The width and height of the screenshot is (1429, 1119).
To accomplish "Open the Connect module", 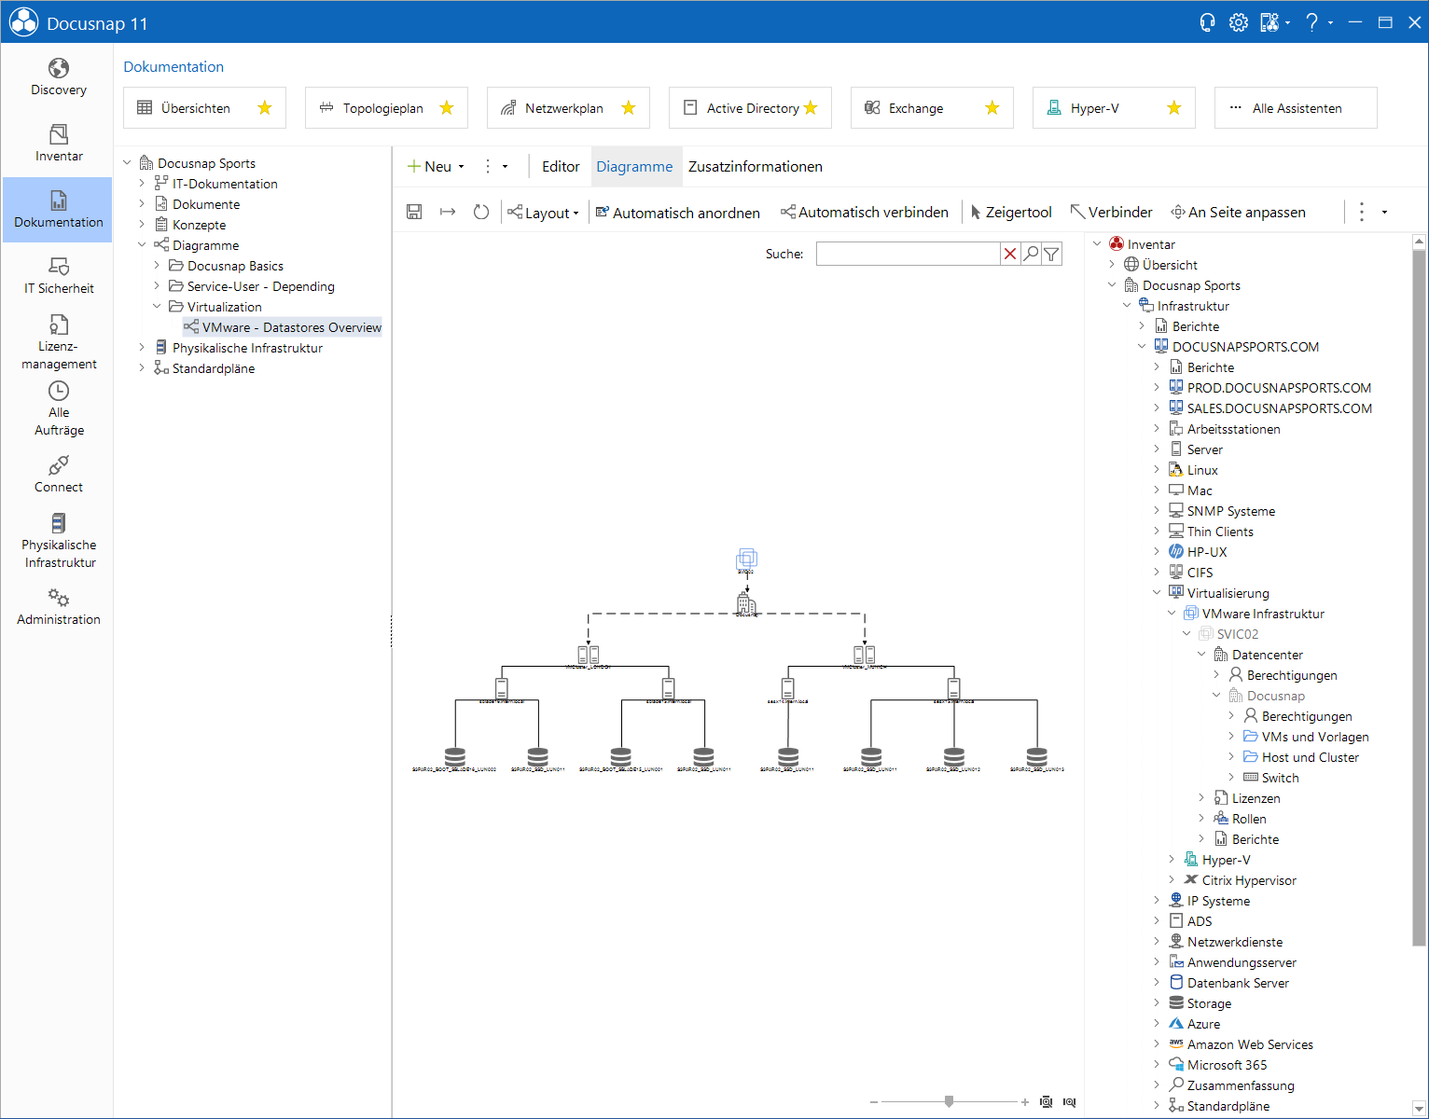I will tap(58, 475).
